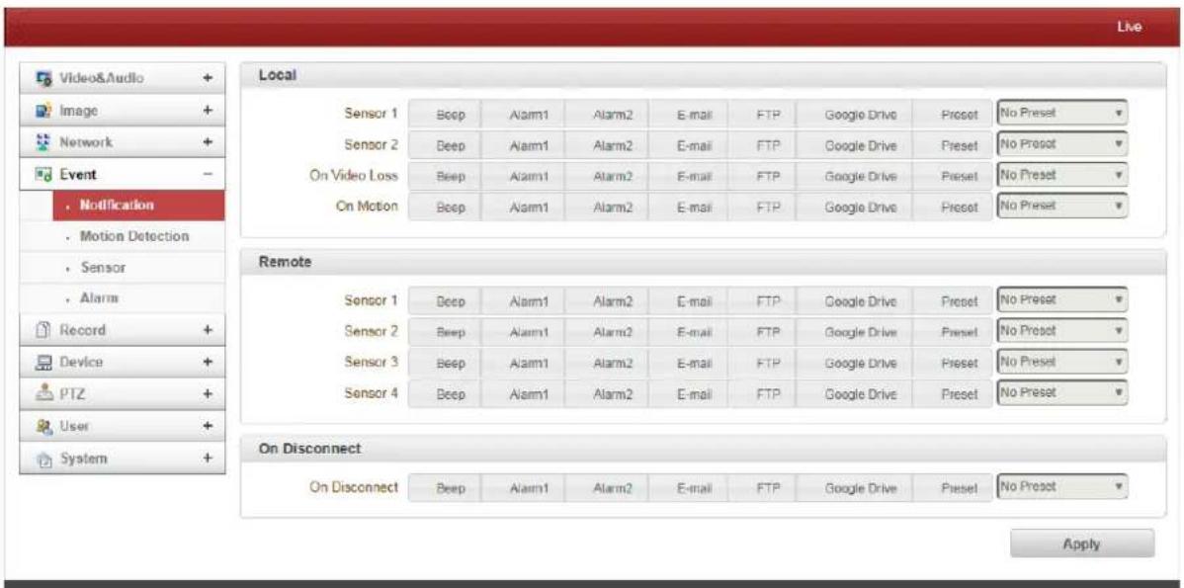Toggle Preset for Local Sensor 1

(x=952, y=115)
